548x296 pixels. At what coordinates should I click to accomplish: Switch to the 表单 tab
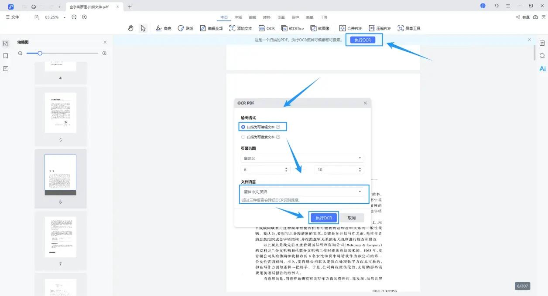[x=309, y=17]
